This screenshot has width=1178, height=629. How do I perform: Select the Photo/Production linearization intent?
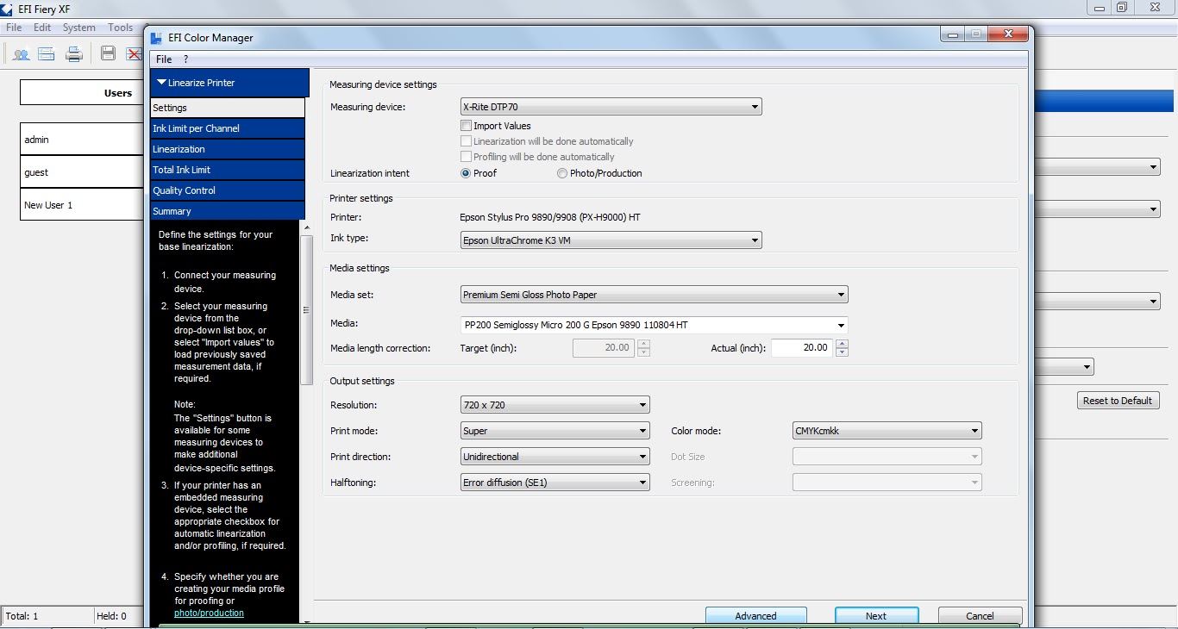[x=561, y=172]
